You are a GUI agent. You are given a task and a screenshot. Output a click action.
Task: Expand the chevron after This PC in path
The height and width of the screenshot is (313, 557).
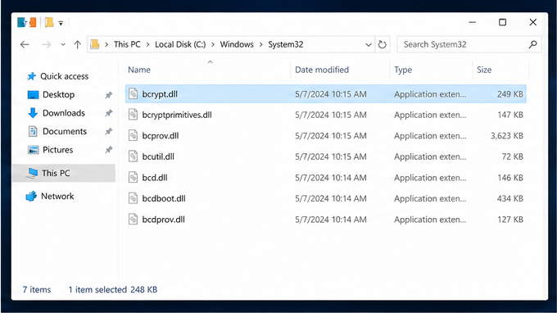click(147, 45)
